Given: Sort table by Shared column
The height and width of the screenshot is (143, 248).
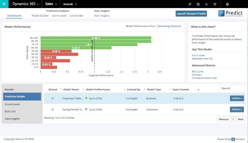Looking at the screenshot, I should tap(53, 89).
